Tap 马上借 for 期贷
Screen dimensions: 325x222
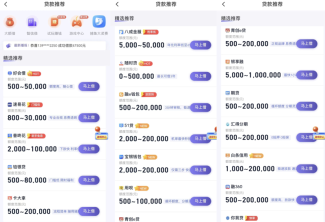coord(307,106)
